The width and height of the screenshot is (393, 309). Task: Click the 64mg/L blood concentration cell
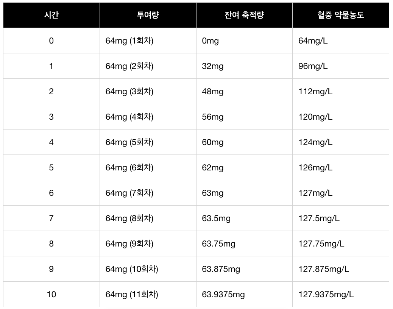tap(313, 41)
